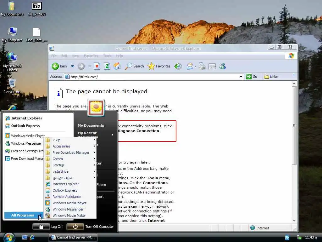The width and height of the screenshot is (322, 242).
Task: Expand the Startup programs submenu
Action: (x=71, y=165)
